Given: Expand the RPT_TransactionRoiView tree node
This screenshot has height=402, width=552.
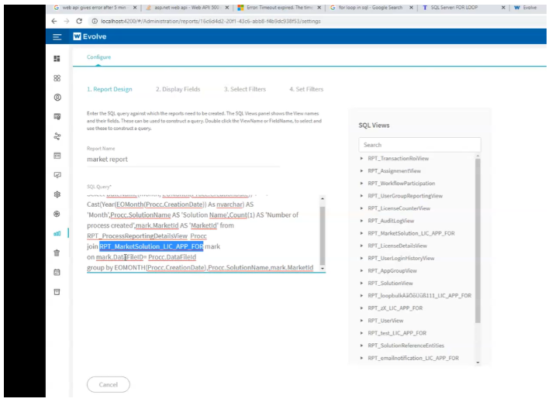Looking at the screenshot, I should pyautogui.click(x=362, y=159).
